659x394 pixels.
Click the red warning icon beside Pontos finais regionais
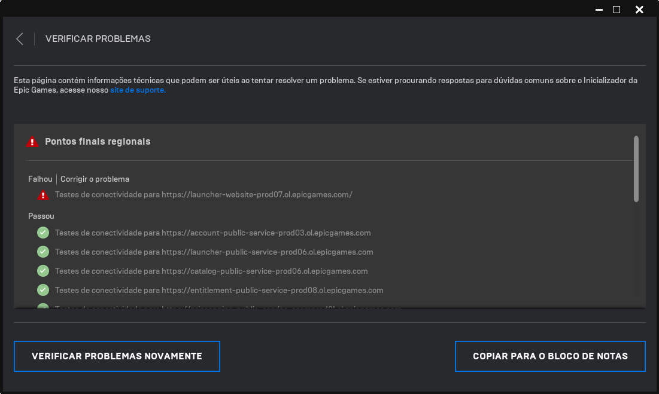pos(32,142)
